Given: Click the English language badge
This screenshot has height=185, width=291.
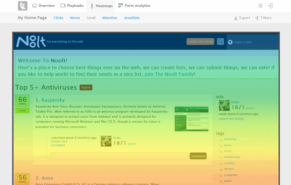Looking at the screenshot, I should (x=86, y=87).
